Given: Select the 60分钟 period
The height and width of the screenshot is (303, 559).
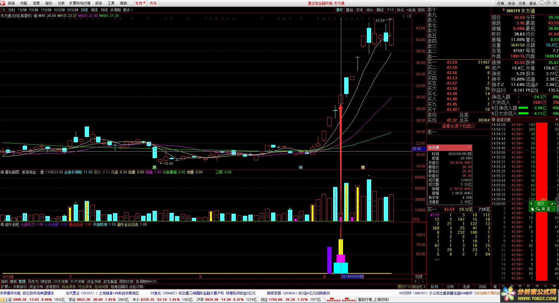Looking at the screenshot, I should [x=73, y=10].
